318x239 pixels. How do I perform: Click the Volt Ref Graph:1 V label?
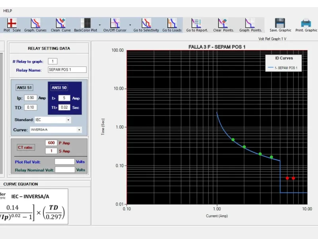(272, 39)
